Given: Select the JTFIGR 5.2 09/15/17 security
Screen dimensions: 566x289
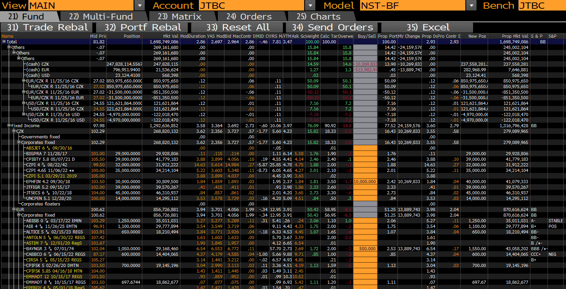Looking at the screenshot, I should click(x=48, y=187).
